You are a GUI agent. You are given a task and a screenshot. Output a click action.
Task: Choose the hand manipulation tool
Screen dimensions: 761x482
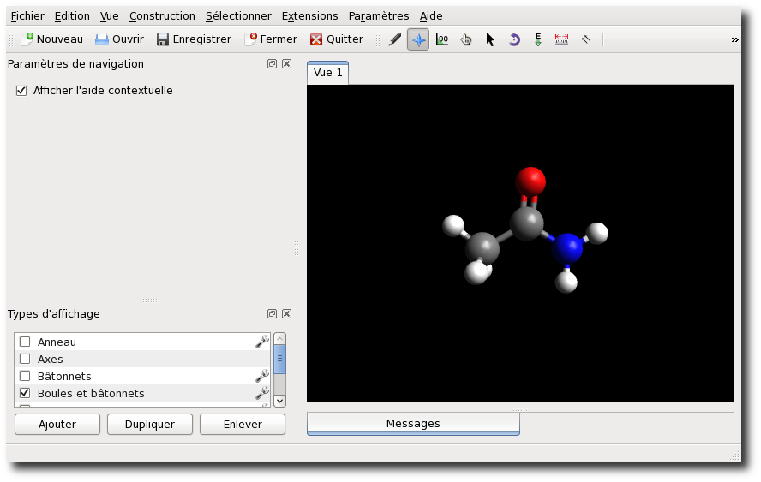[x=466, y=39]
